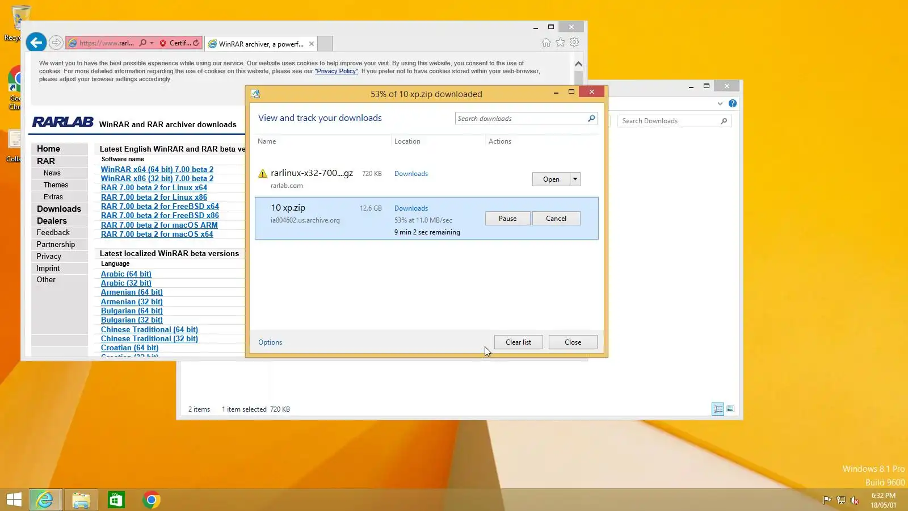The image size is (908, 511).
Task: Expand the Explorer ribbon chevron
Action: tap(720, 103)
